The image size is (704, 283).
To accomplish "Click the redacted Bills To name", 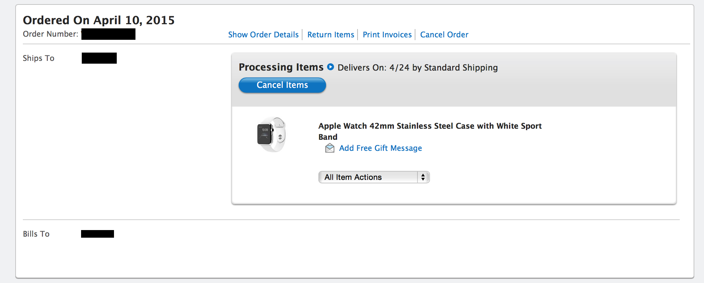I will (97, 234).
